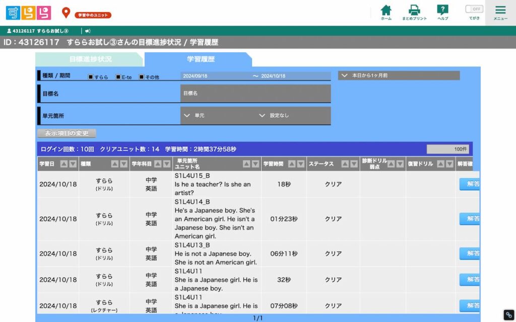Viewport: 516px width, 322px height.
Task: Select the 学習履歴 tab
Action: point(201,59)
